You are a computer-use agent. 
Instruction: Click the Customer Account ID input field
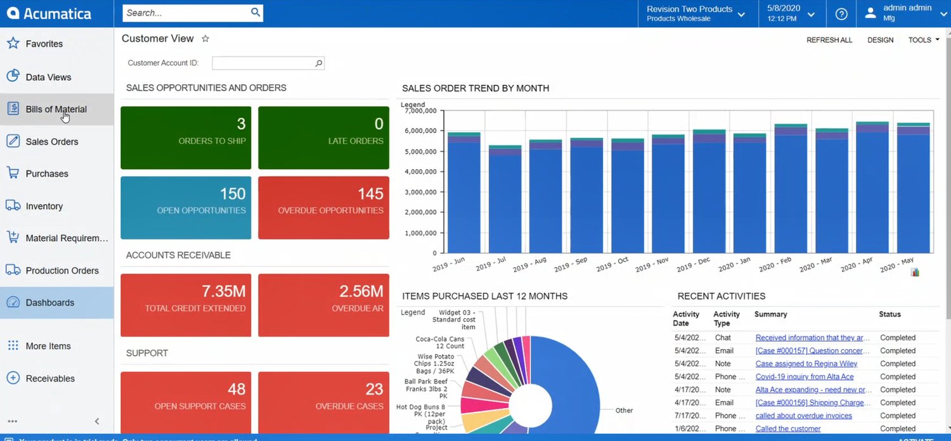[x=262, y=63]
